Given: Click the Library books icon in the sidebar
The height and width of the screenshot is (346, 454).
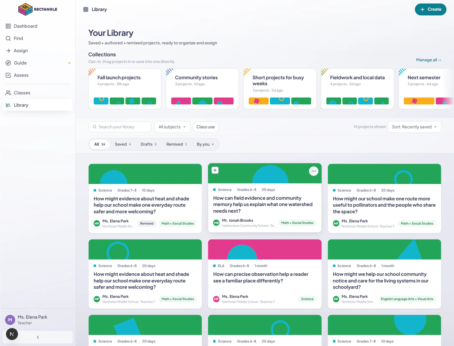Looking at the screenshot, I should 8,105.
